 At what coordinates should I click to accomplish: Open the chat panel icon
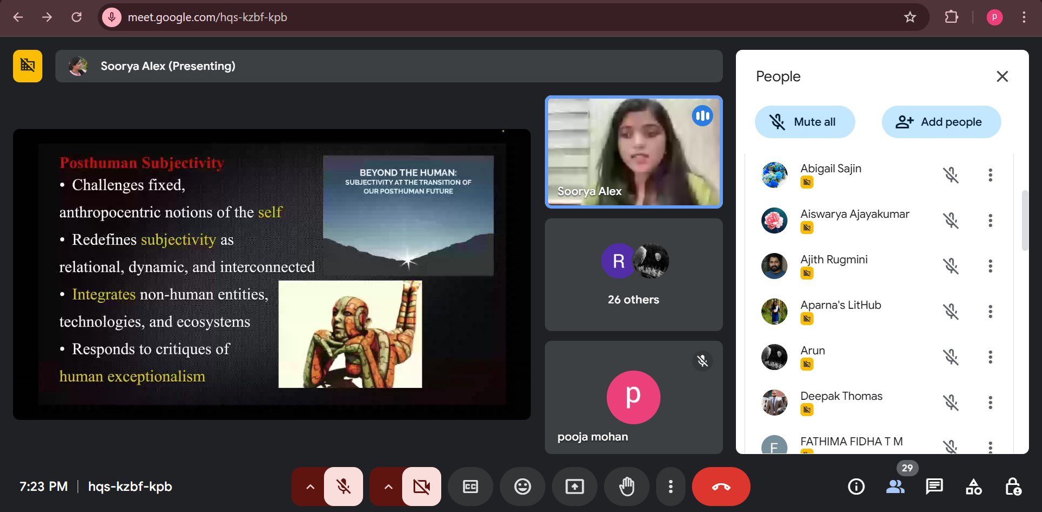pyautogui.click(x=934, y=487)
